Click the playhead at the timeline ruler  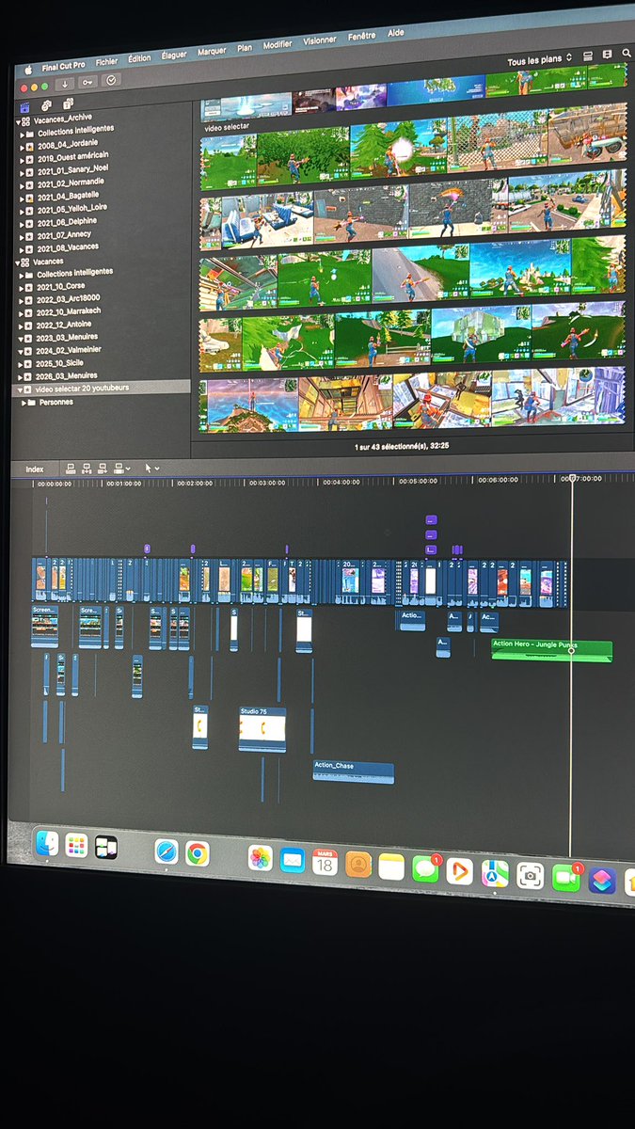click(x=570, y=478)
